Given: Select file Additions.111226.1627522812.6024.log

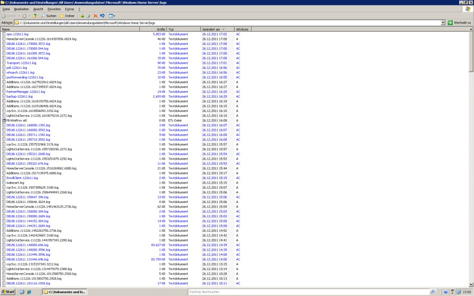Looking at the screenshot, I should coord(34,82).
